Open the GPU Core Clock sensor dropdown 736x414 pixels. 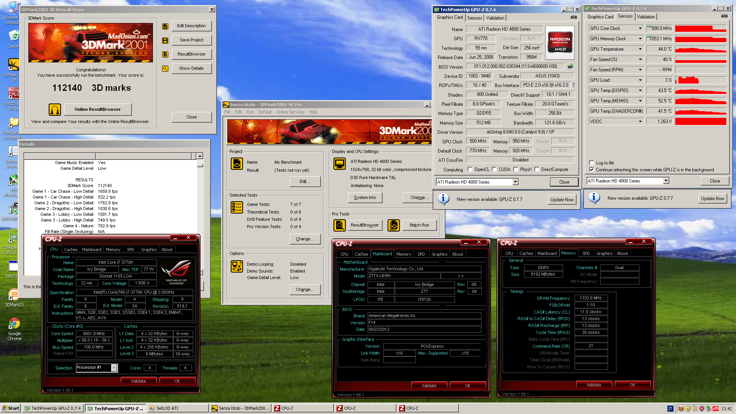pos(640,28)
